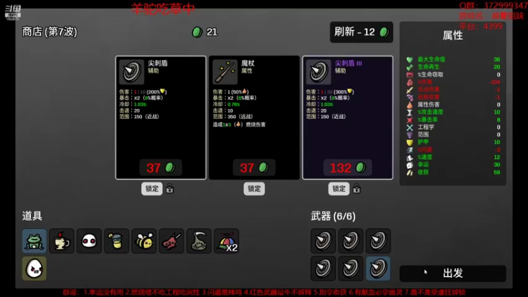Click the %生命窃取 stat label
The image size is (528, 297).
430,75
